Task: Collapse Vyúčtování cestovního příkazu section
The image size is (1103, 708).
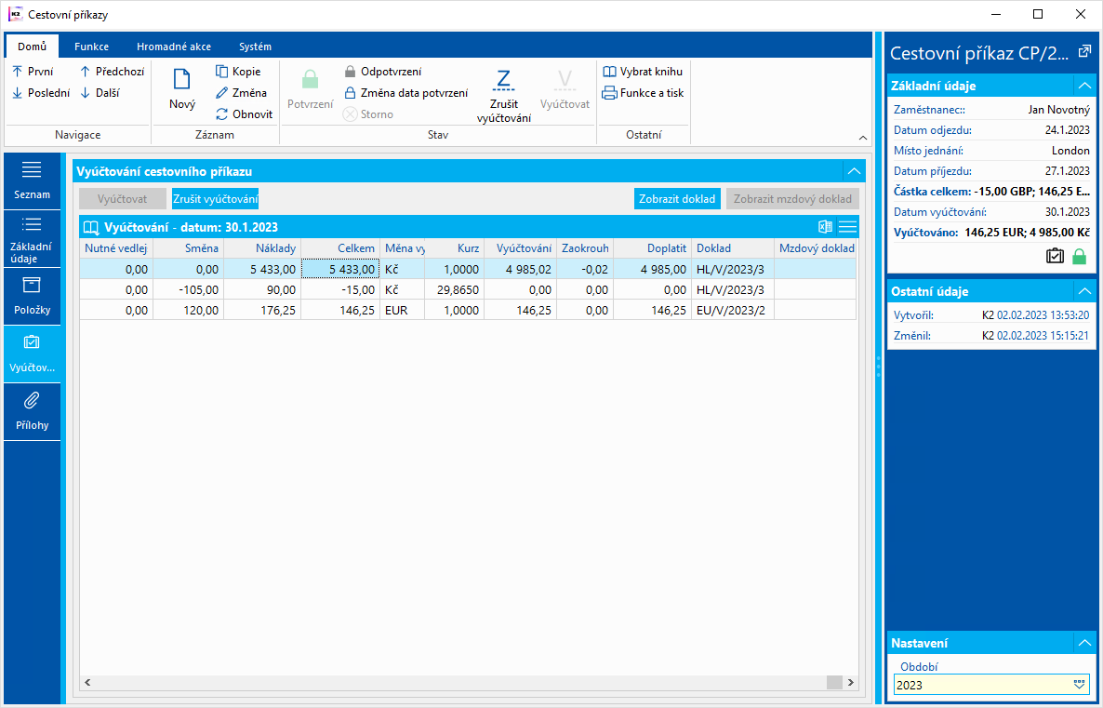Action: pos(853,171)
